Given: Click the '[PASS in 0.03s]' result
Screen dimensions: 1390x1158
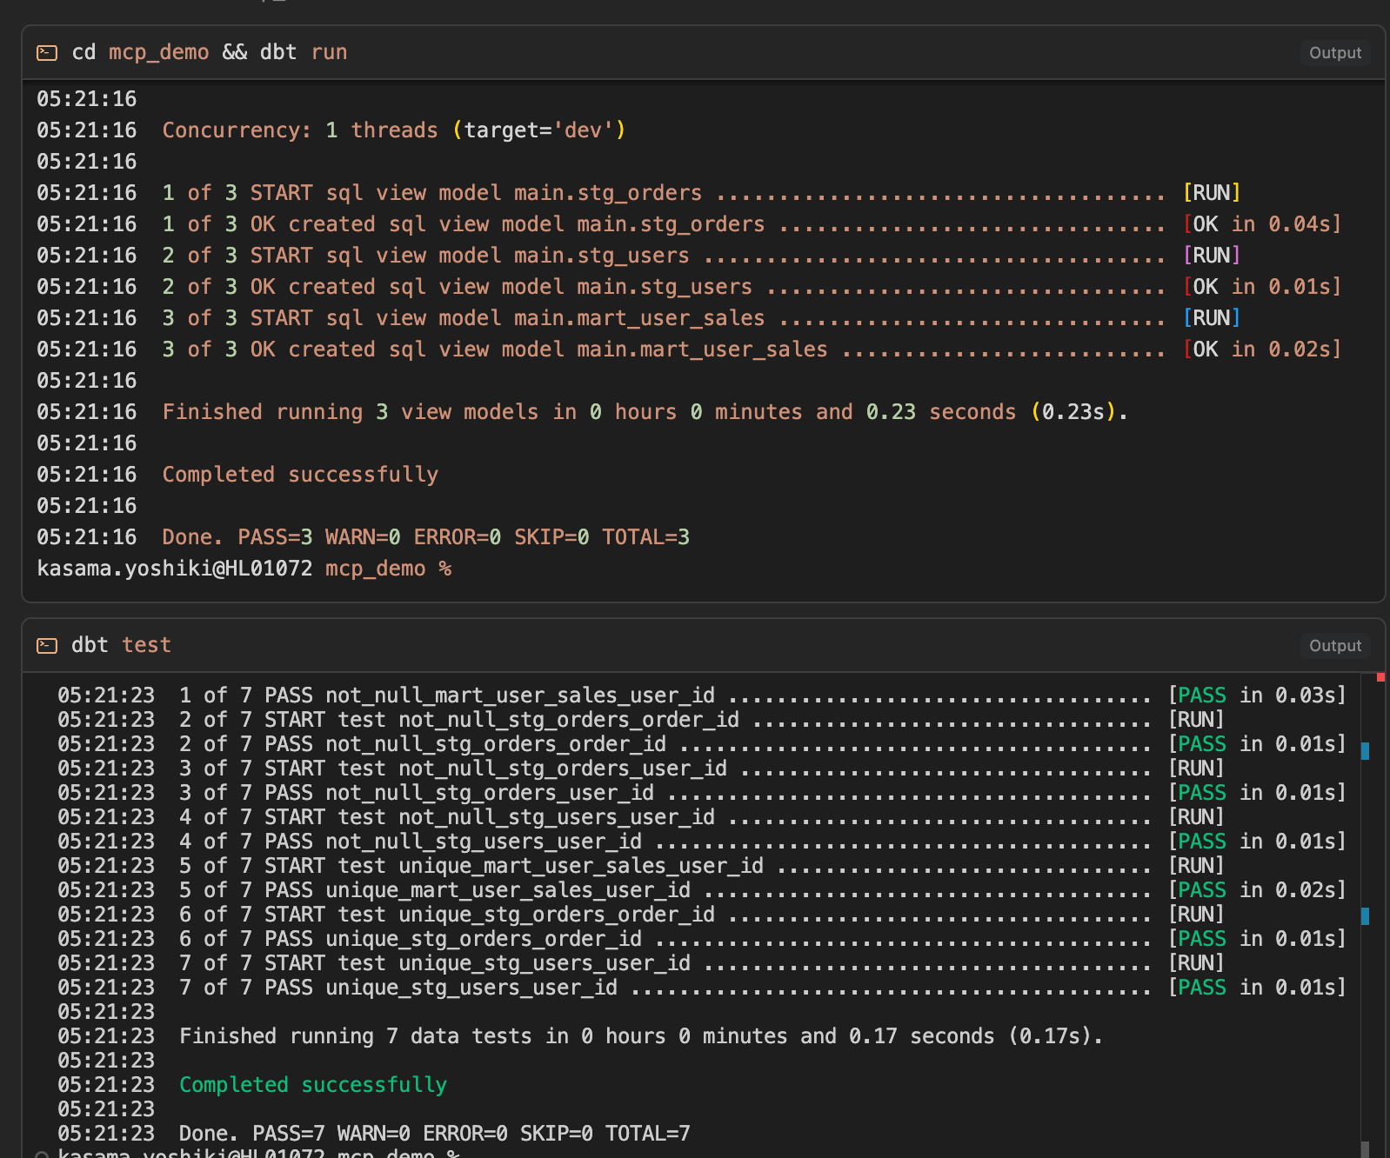Looking at the screenshot, I should point(1257,695).
